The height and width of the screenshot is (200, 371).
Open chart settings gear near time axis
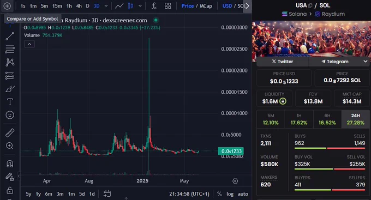235,181
